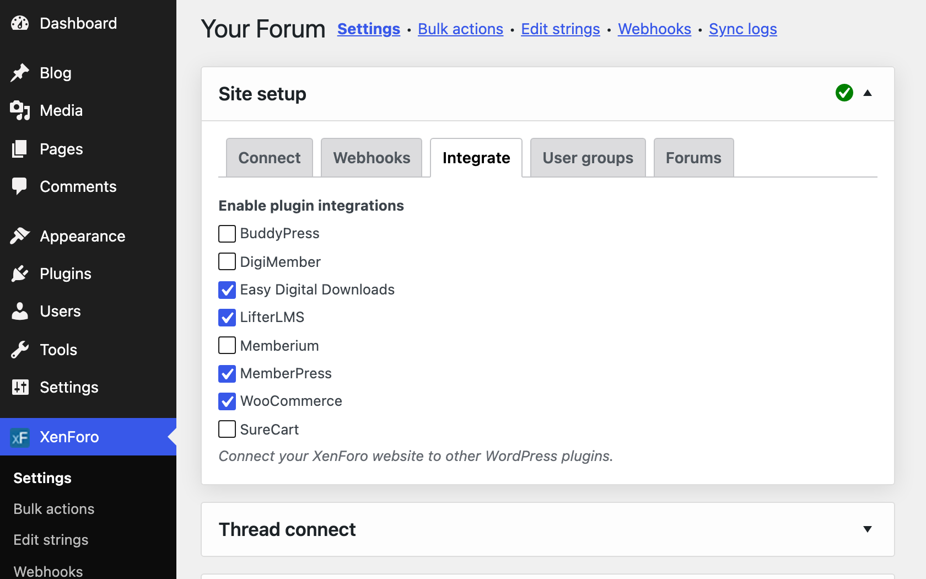Select Edit strings in sidebar submenu
Screen dimensions: 926x579
click(51, 540)
